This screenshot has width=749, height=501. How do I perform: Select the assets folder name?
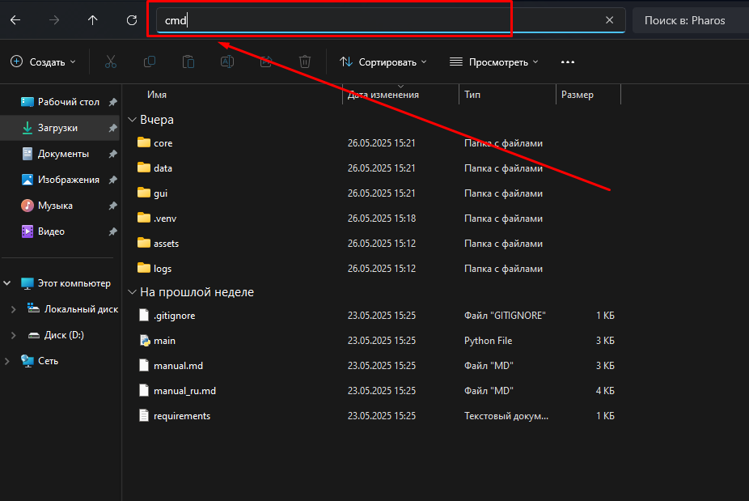coord(167,244)
